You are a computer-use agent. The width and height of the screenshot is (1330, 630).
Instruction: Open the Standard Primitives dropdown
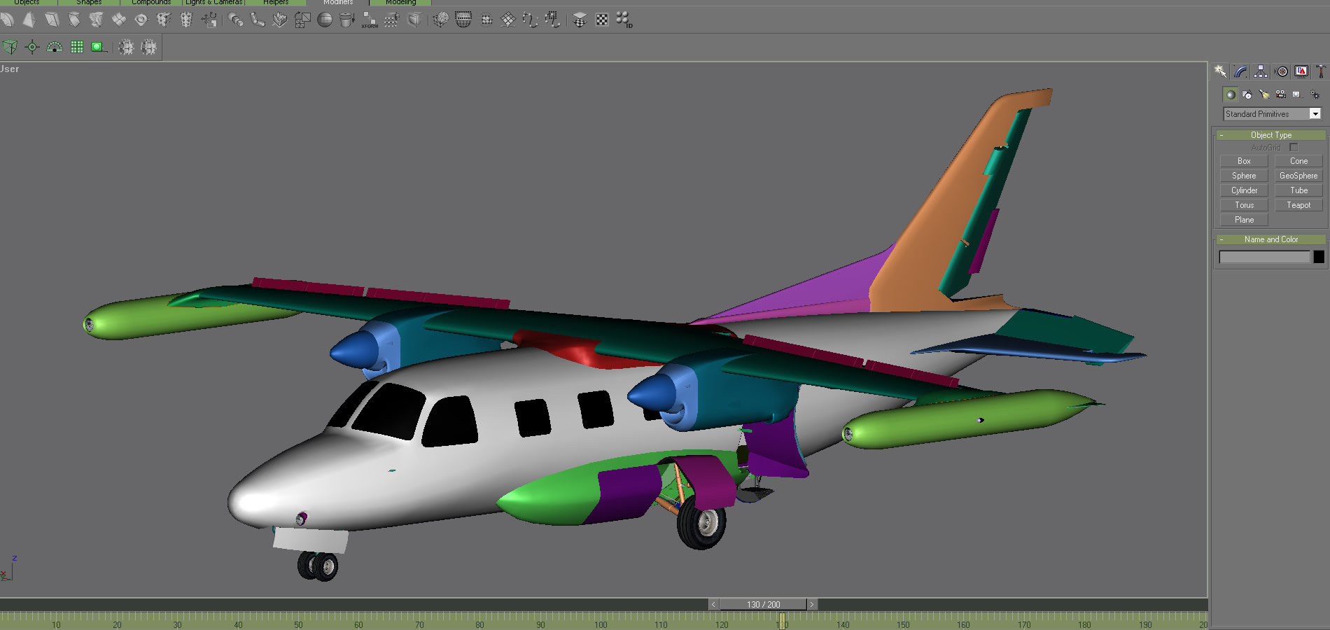click(1315, 114)
